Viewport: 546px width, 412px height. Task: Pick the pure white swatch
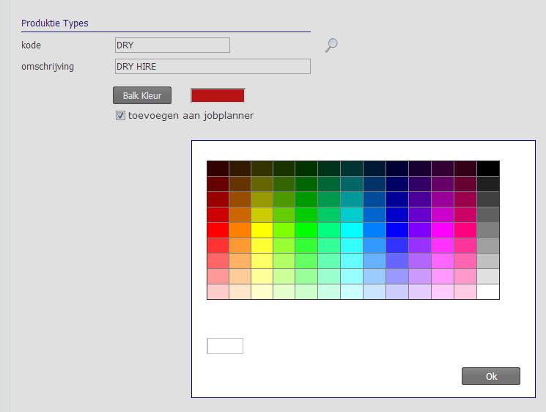click(488, 292)
